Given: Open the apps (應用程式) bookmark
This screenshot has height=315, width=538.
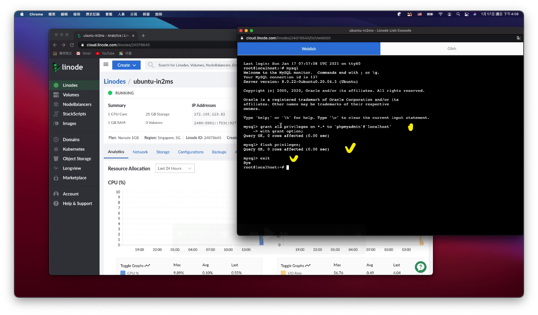Looking at the screenshot, I should (x=62, y=53).
